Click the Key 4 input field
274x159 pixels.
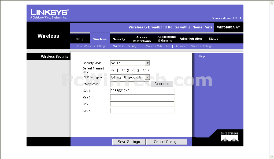tap(142, 110)
